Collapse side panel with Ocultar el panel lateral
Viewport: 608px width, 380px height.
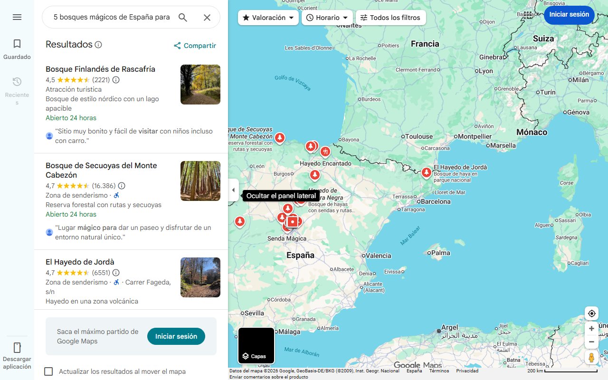233,190
